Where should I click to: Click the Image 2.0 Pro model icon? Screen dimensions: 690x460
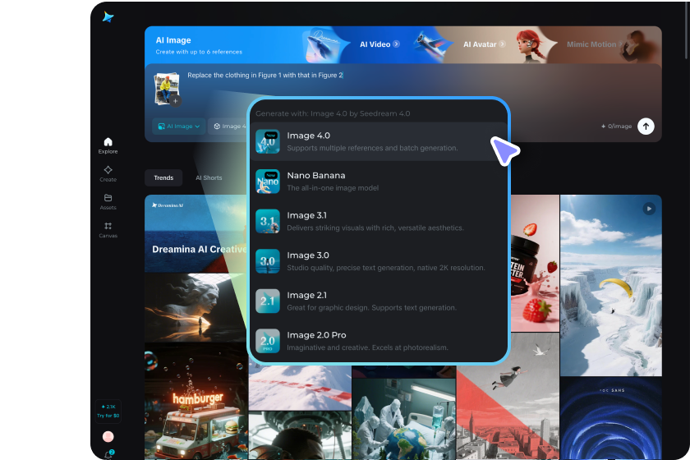click(268, 341)
